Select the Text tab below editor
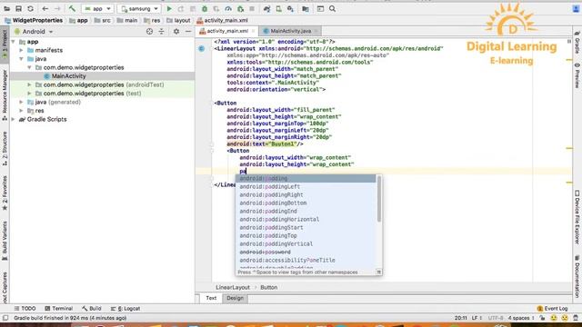 pos(211,298)
